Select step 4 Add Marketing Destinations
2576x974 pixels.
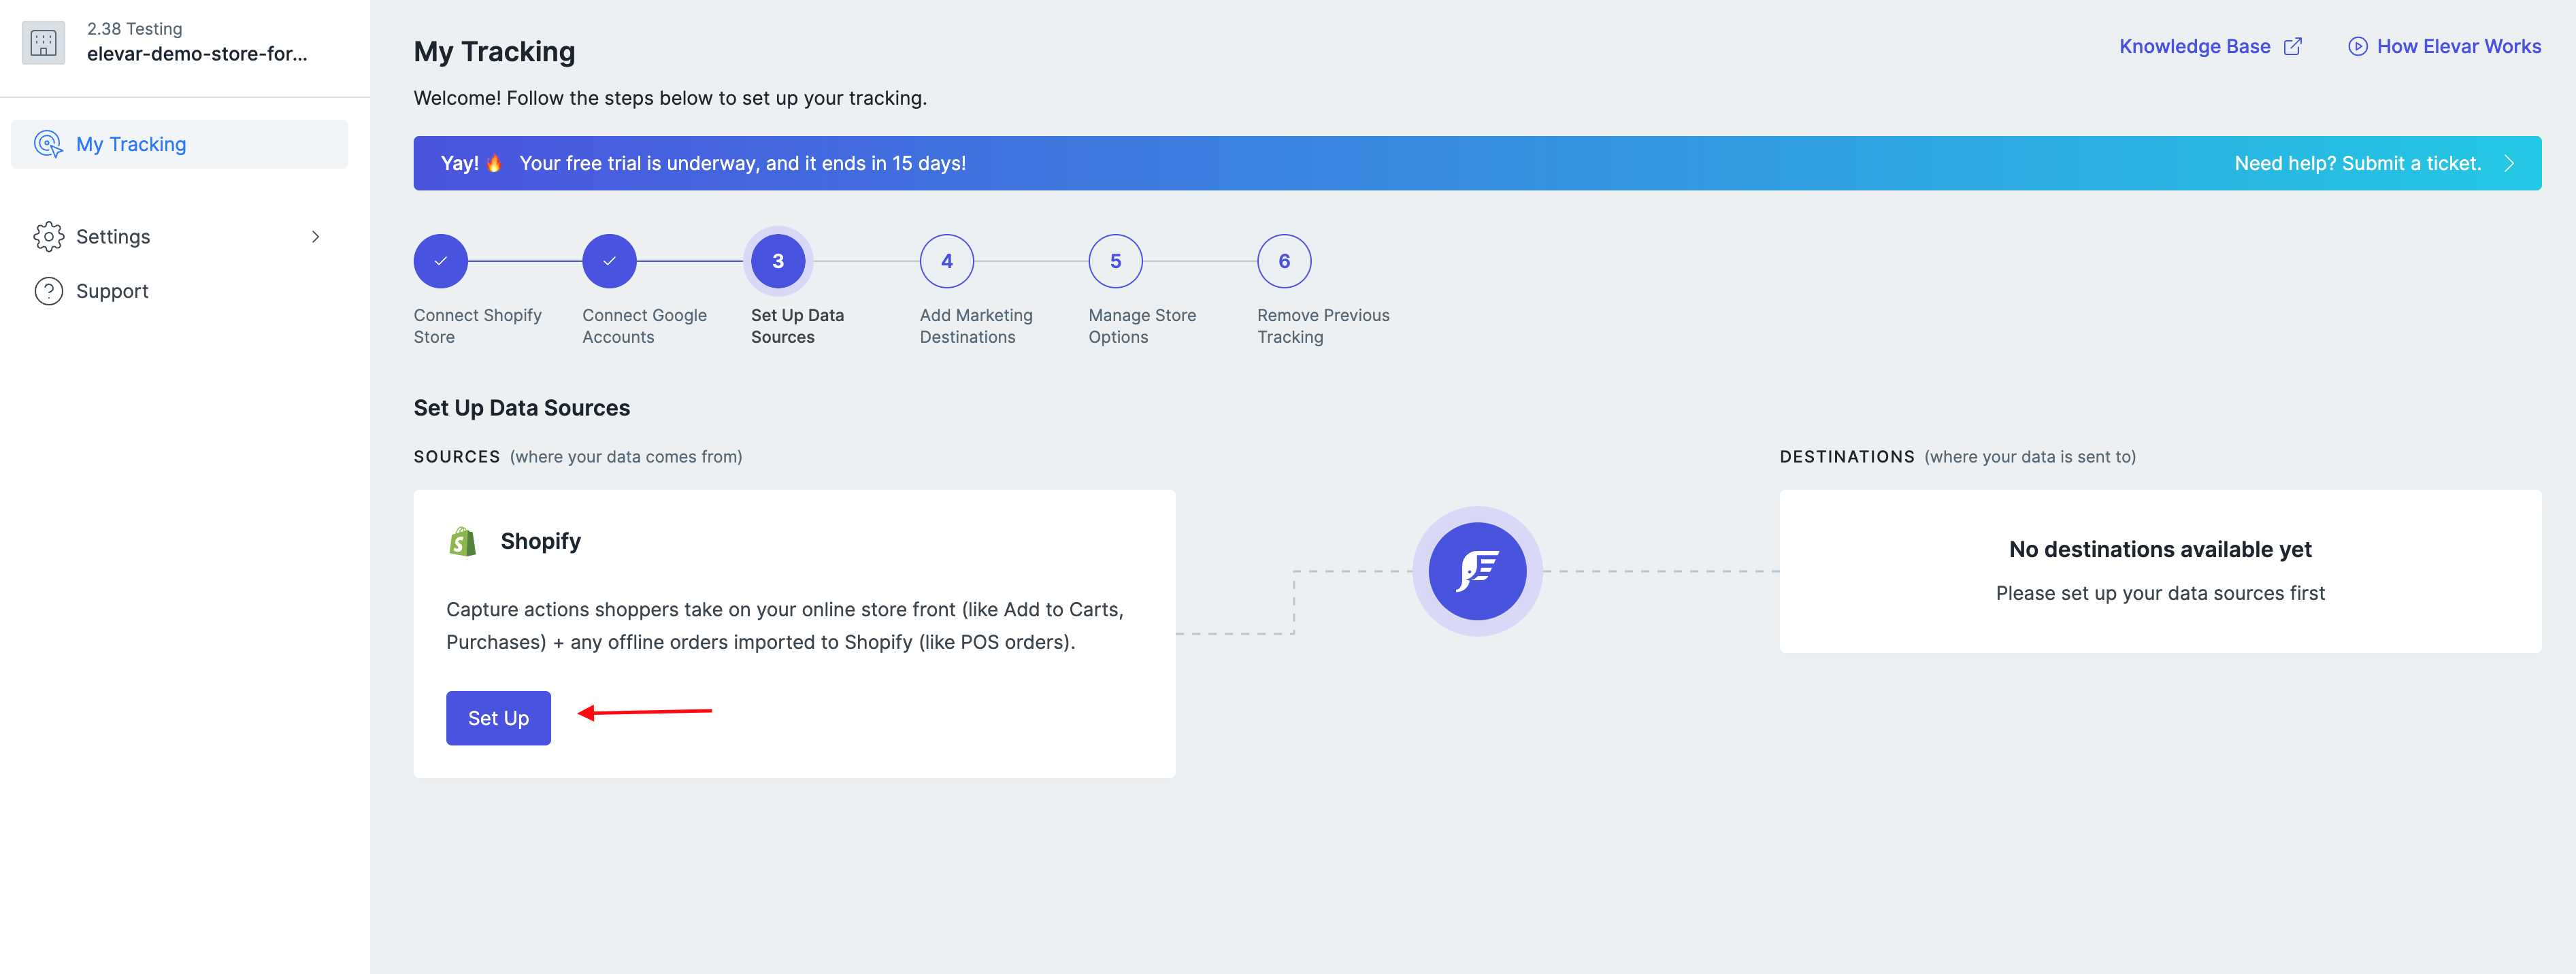(x=946, y=261)
